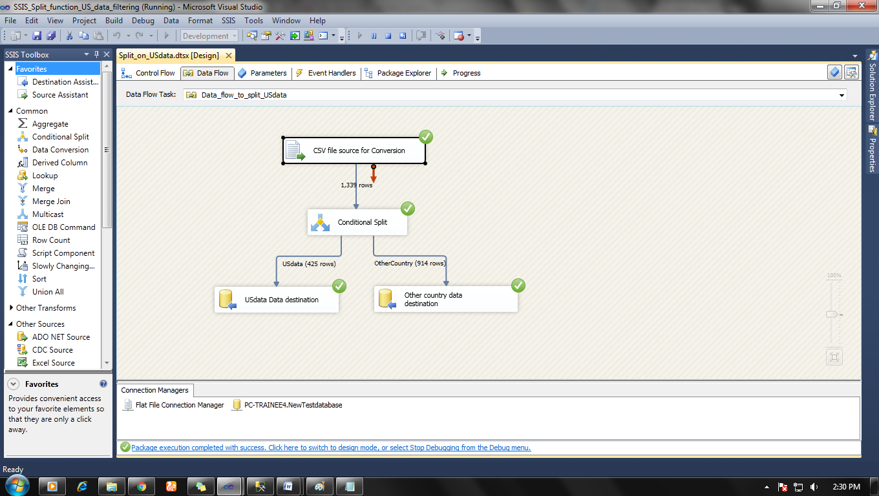This screenshot has width=879, height=496.
Task: Collapse the Other Sources toolbox group
Action: 10,324
